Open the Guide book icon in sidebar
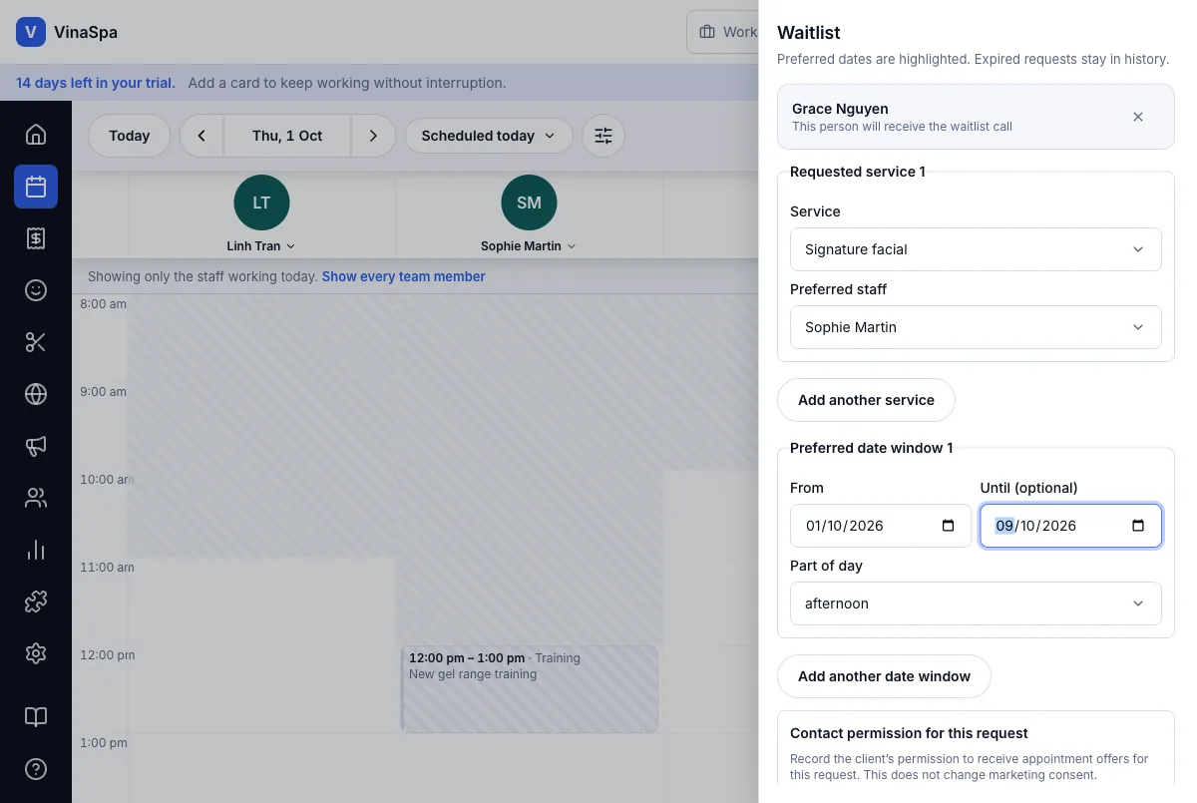This screenshot has width=1197, height=803. pyautogui.click(x=36, y=717)
